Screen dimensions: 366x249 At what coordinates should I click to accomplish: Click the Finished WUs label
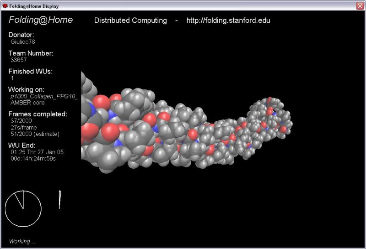pos(30,71)
